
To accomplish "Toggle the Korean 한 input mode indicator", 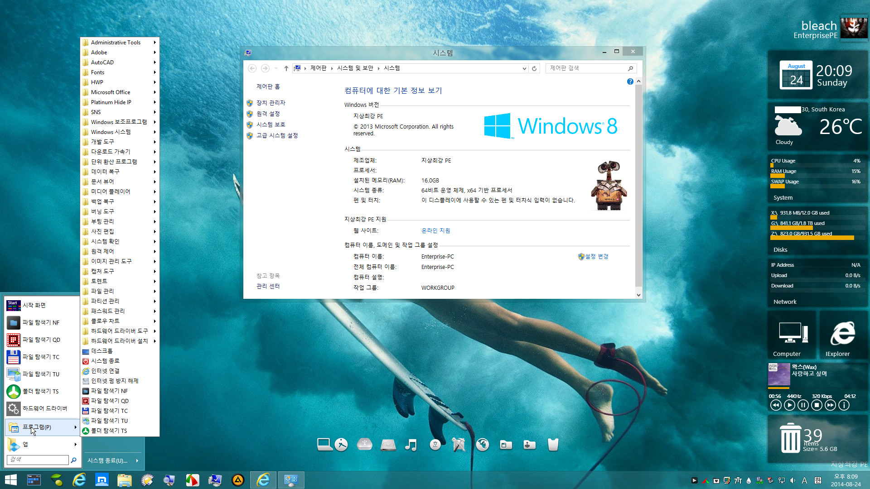I will 818,480.
